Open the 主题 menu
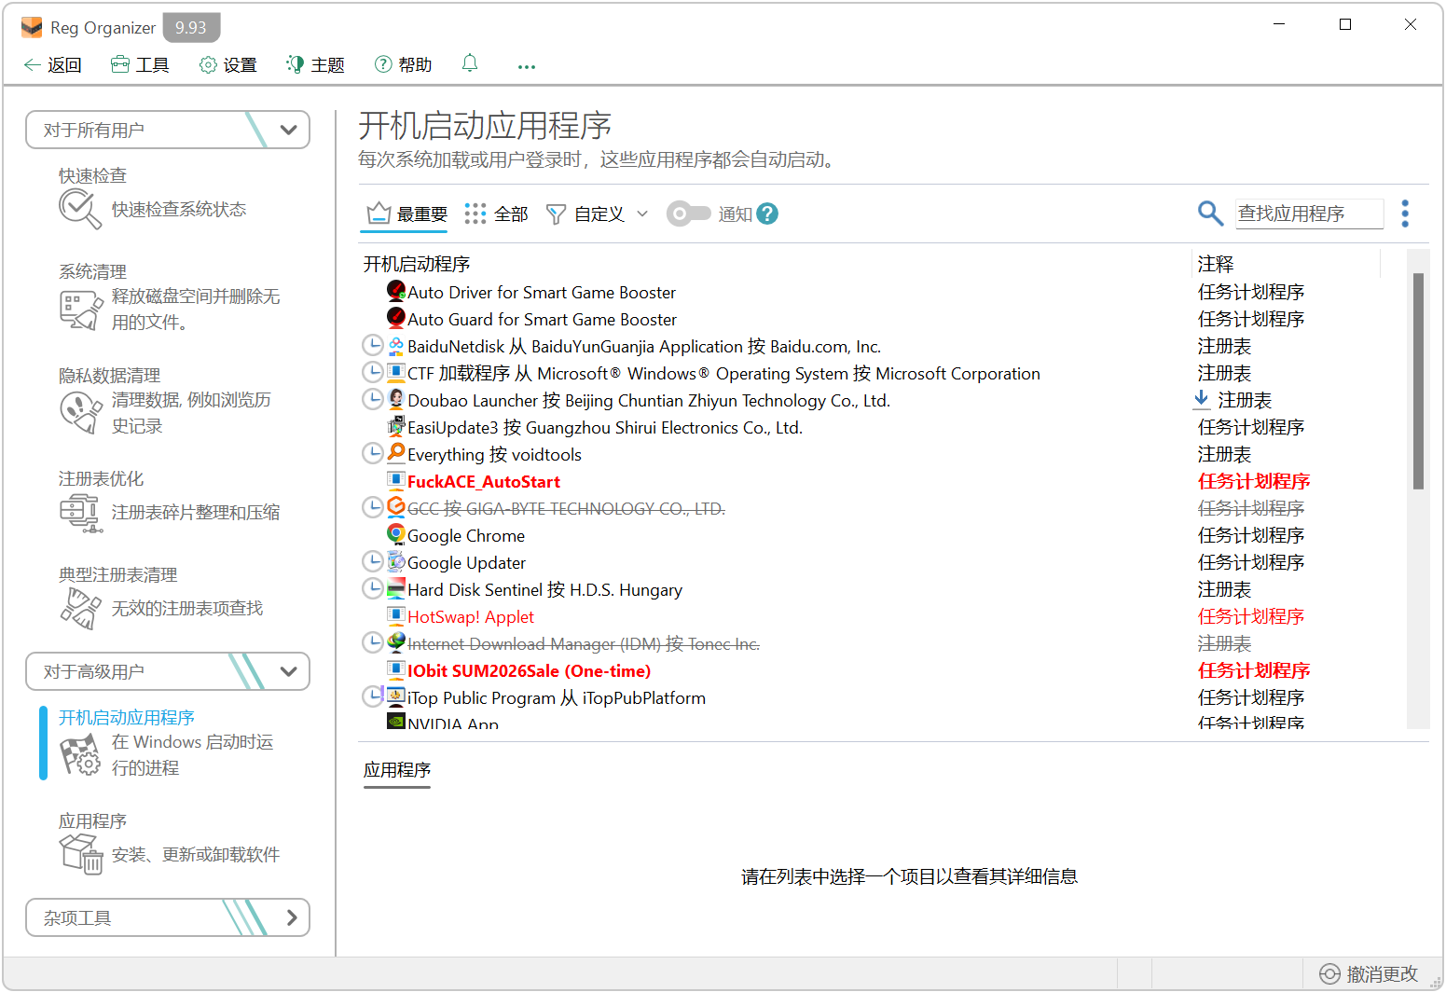This screenshot has height=992, width=1446. (315, 64)
